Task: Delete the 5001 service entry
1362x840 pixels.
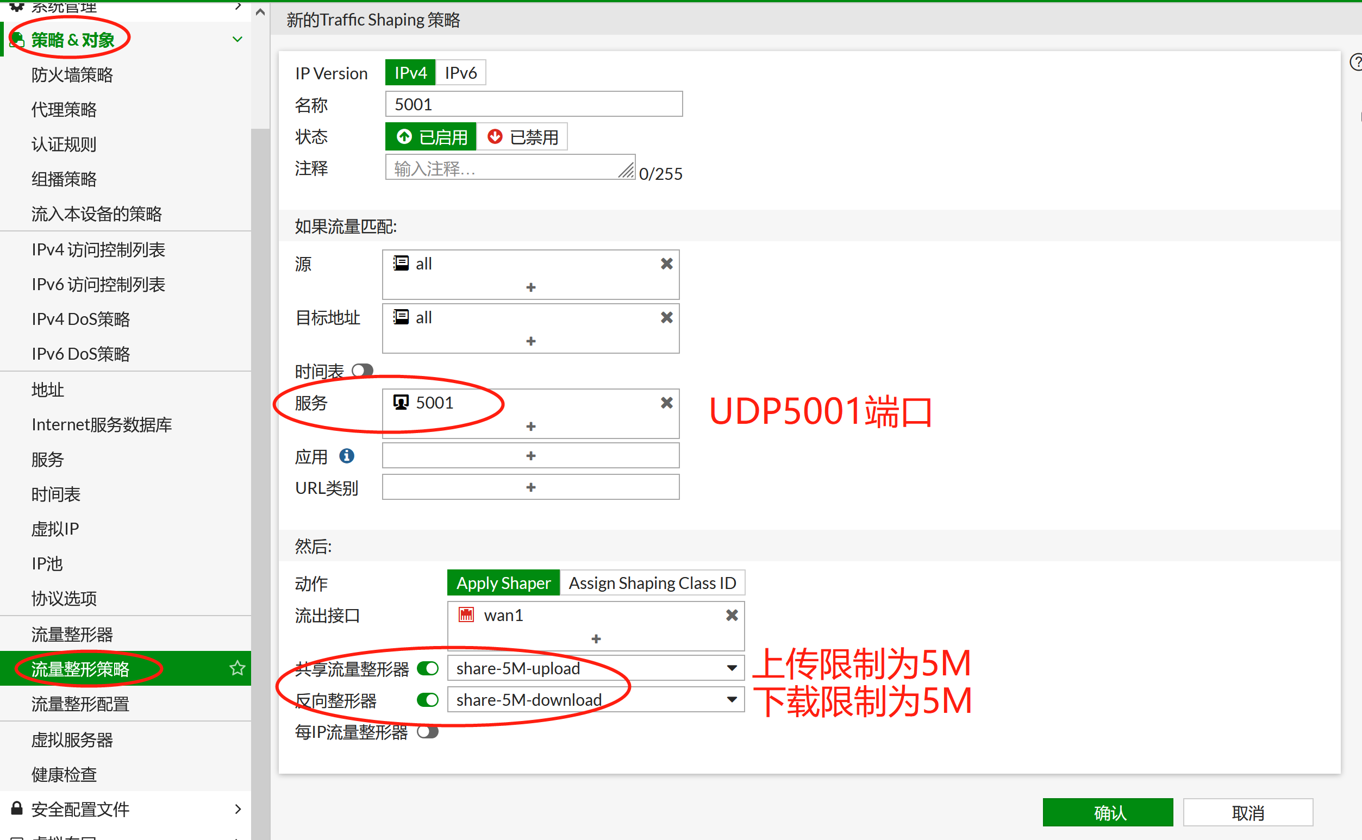Action: click(666, 403)
